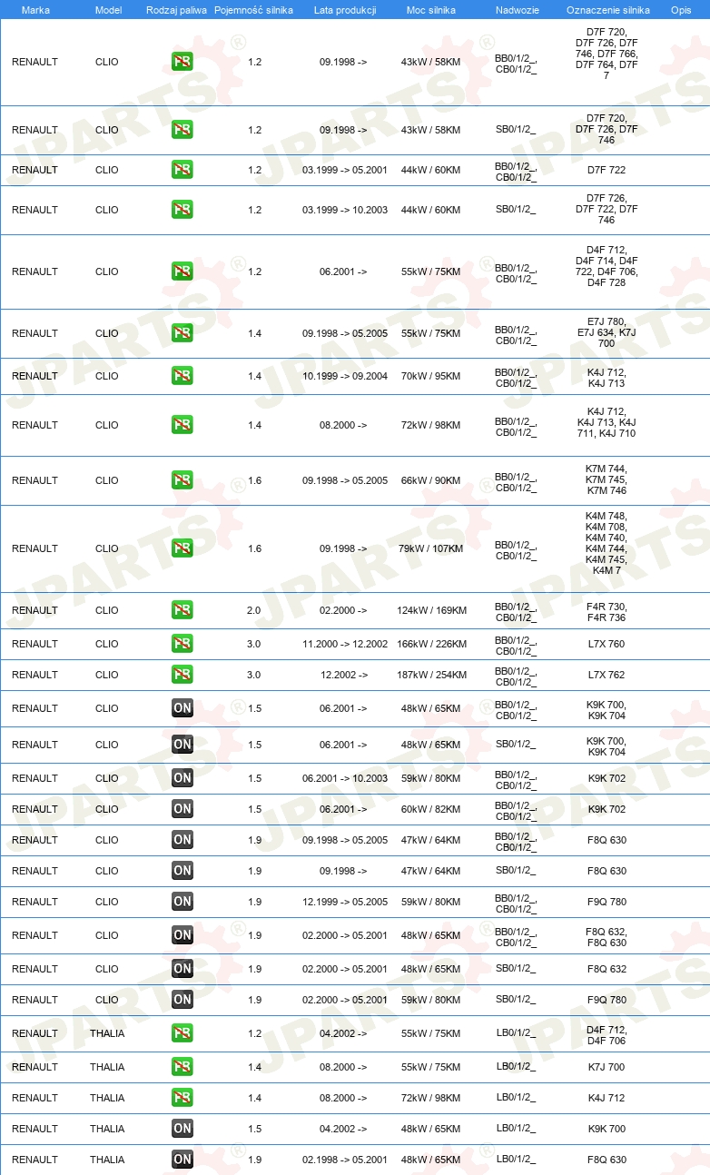The image size is (710, 1175).
Task: Click ON diesel icon in CLIO SB0 F9Q 780 row
Action: pos(182,1000)
